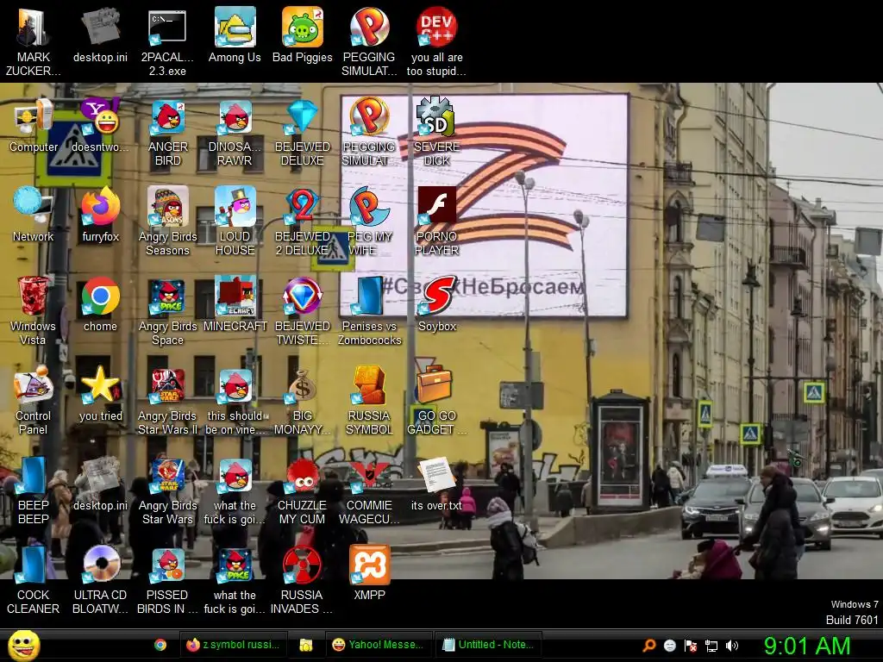Switch to Untitled - Notepad taskbar button
The height and width of the screenshot is (662, 883).
click(488, 645)
